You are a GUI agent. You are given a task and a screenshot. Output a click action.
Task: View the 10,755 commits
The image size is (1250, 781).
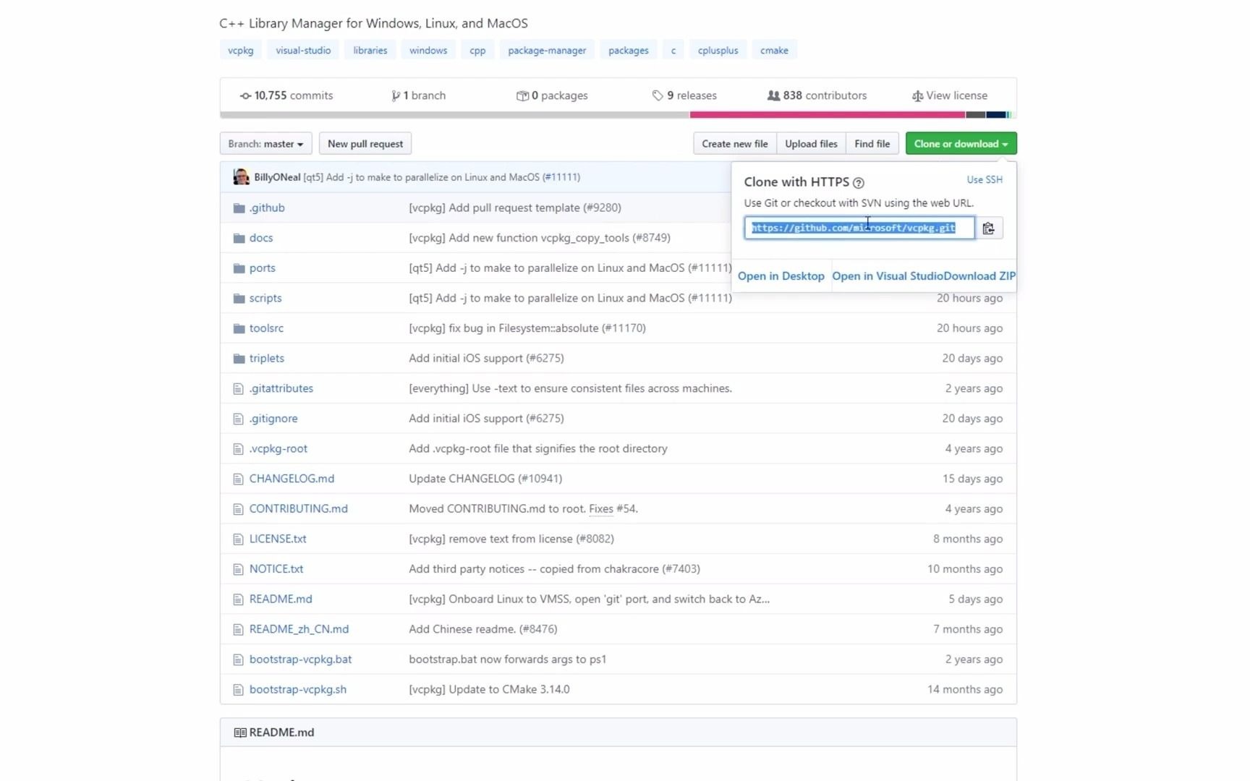pyautogui.click(x=286, y=96)
